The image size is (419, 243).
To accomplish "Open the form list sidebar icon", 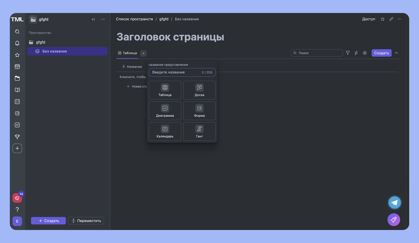I will pos(17,113).
